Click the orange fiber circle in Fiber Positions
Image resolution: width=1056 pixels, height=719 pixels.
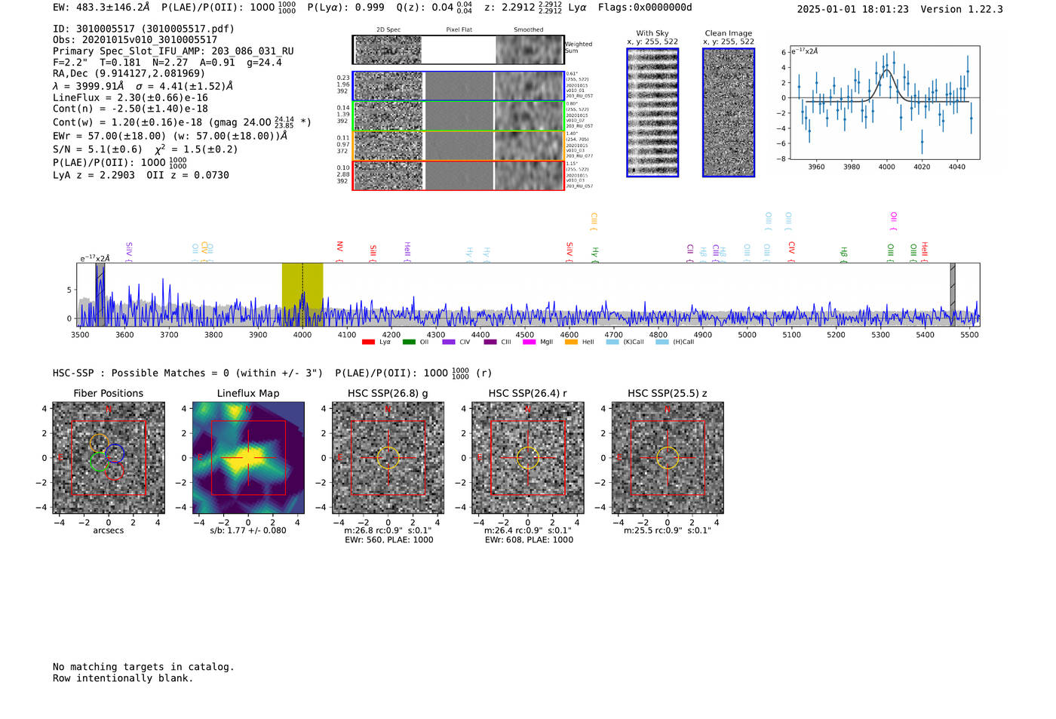point(99,443)
